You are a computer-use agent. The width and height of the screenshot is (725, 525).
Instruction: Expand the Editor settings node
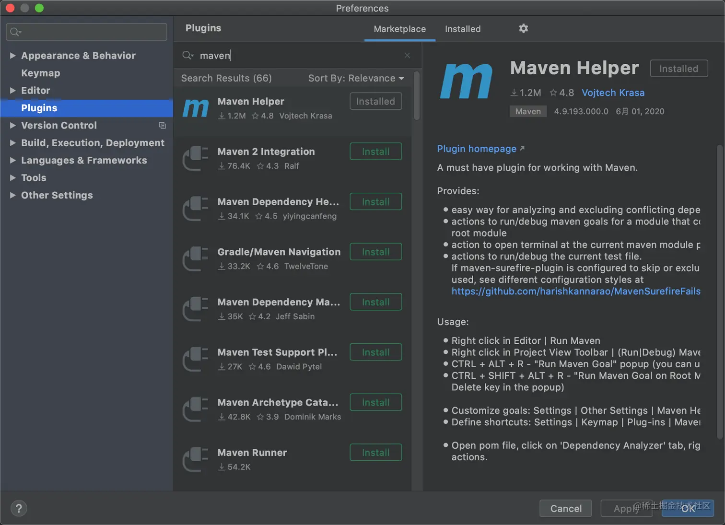[13, 91]
